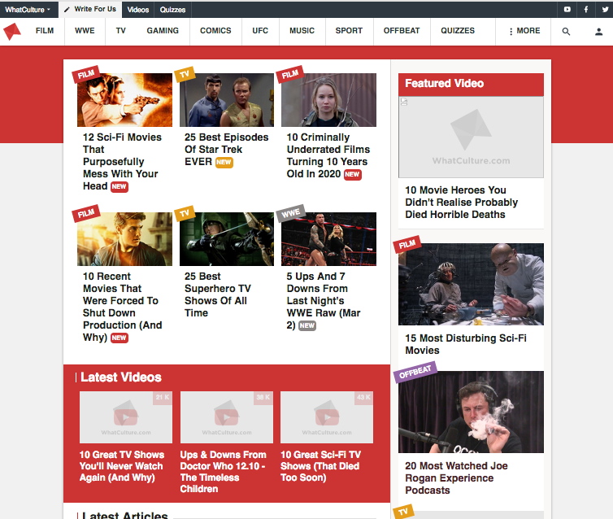Open the YouTube social icon
Screen dimensions: 613x519
click(567, 10)
